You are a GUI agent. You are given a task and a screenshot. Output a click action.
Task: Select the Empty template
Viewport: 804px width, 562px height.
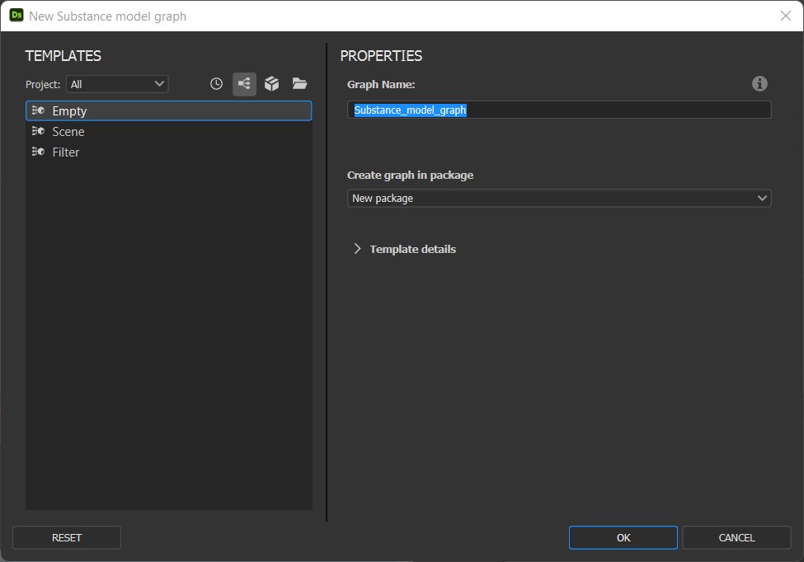click(169, 110)
